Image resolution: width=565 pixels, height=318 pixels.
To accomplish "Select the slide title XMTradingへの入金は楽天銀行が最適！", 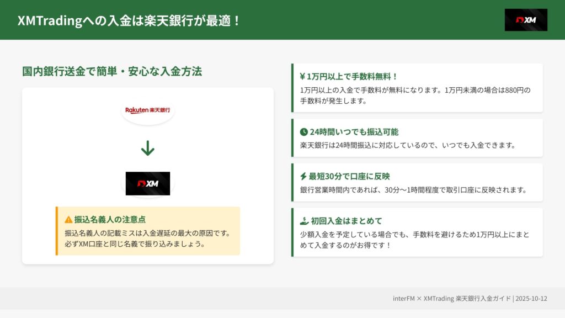I will (129, 20).
